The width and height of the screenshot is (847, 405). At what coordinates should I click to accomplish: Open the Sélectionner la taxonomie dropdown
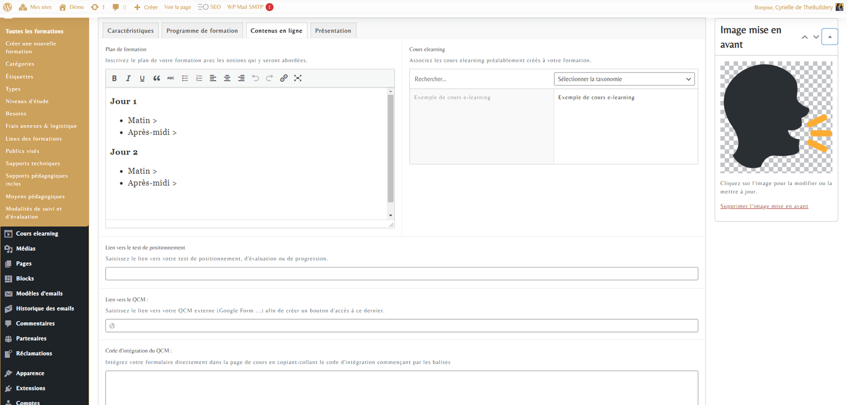(x=624, y=79)
